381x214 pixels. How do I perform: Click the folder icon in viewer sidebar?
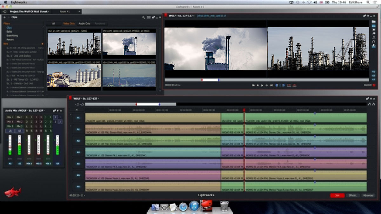click(x=374, y=22)
